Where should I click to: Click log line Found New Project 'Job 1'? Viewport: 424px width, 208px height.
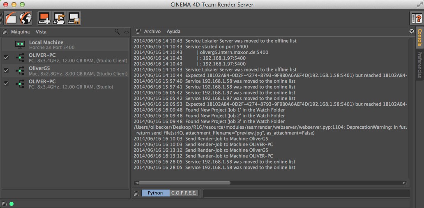click(x=209, y=110)
